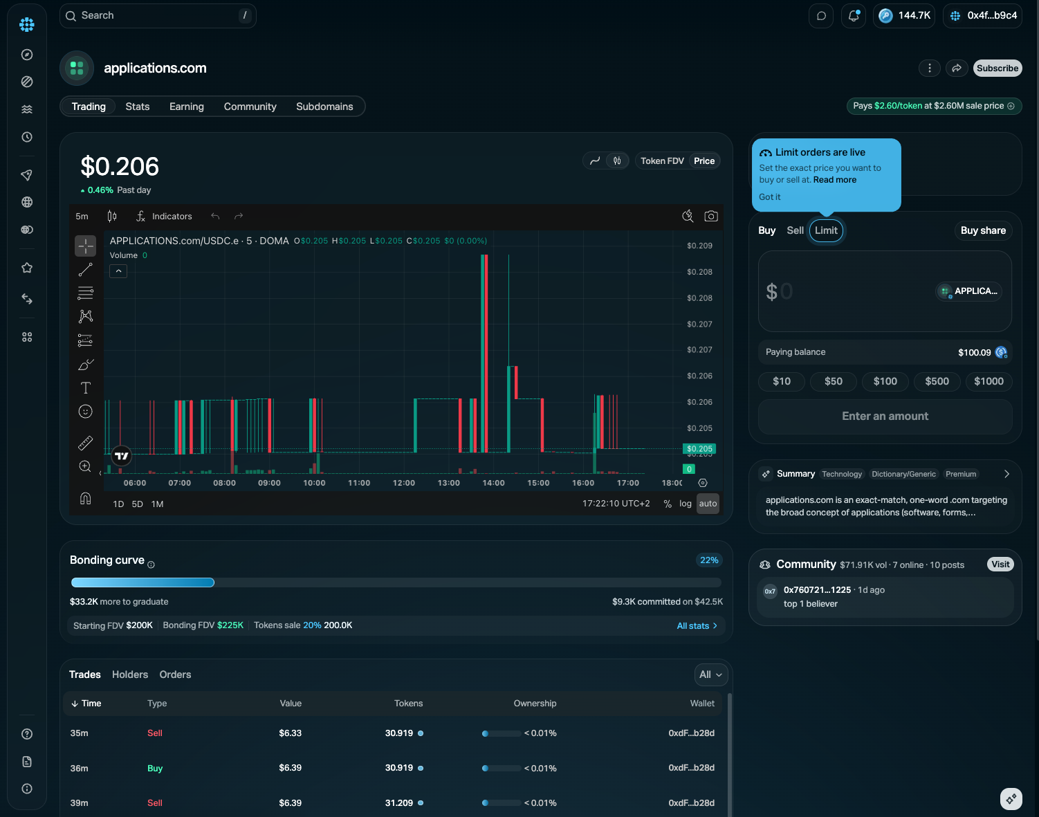The height and width of the screenshot is (817, 1039).
Task: Select the text annotation tool
Action: [85, 388]
